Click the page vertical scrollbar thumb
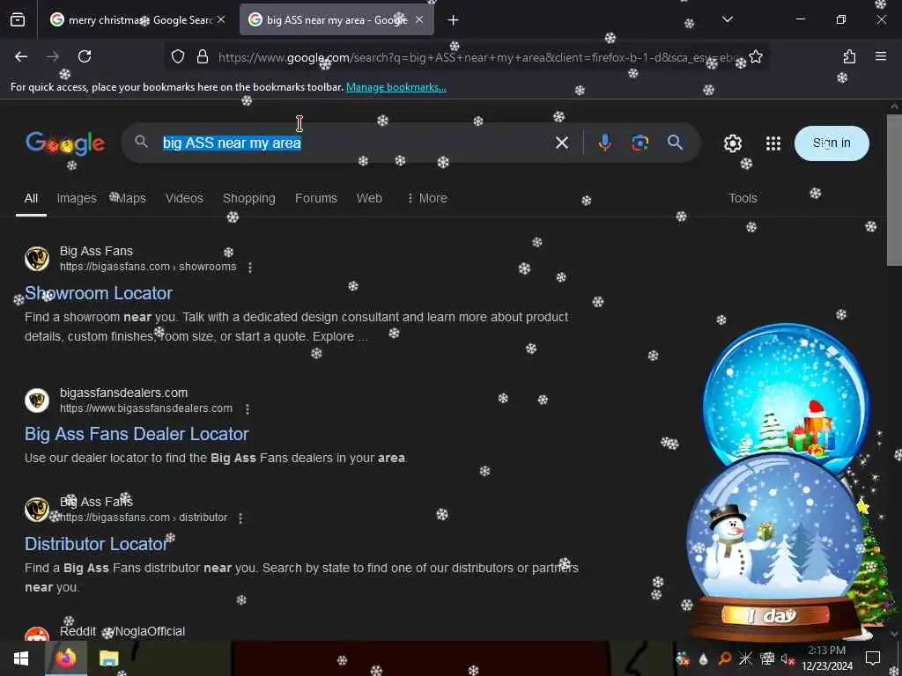 coord(894,190)
